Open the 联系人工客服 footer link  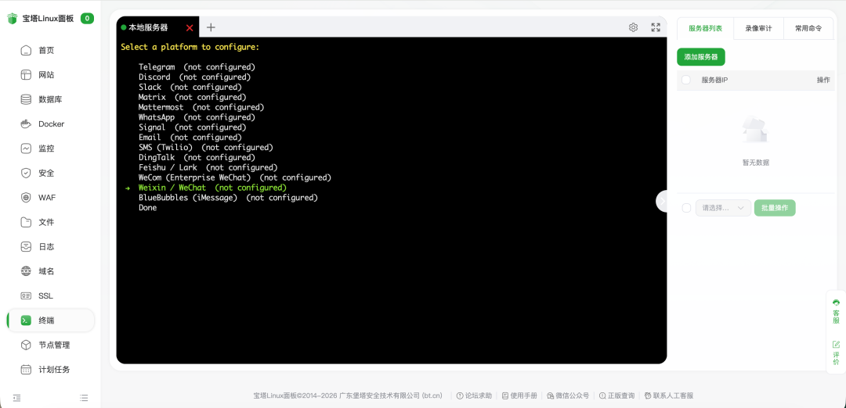coord(668,395)
